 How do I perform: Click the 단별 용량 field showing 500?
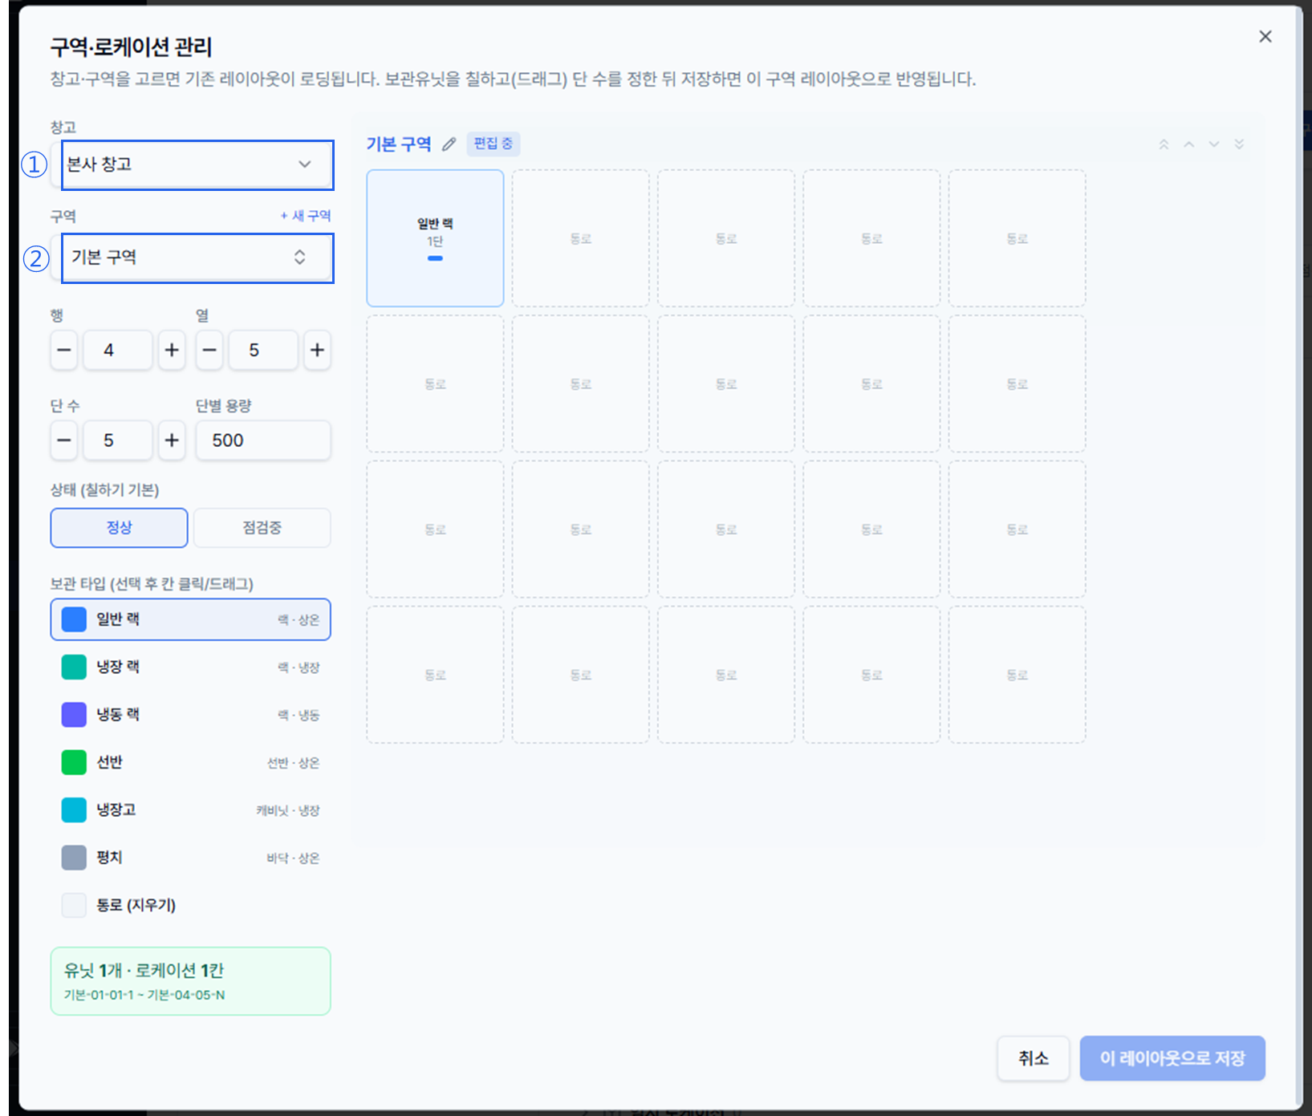pos(263,440)
